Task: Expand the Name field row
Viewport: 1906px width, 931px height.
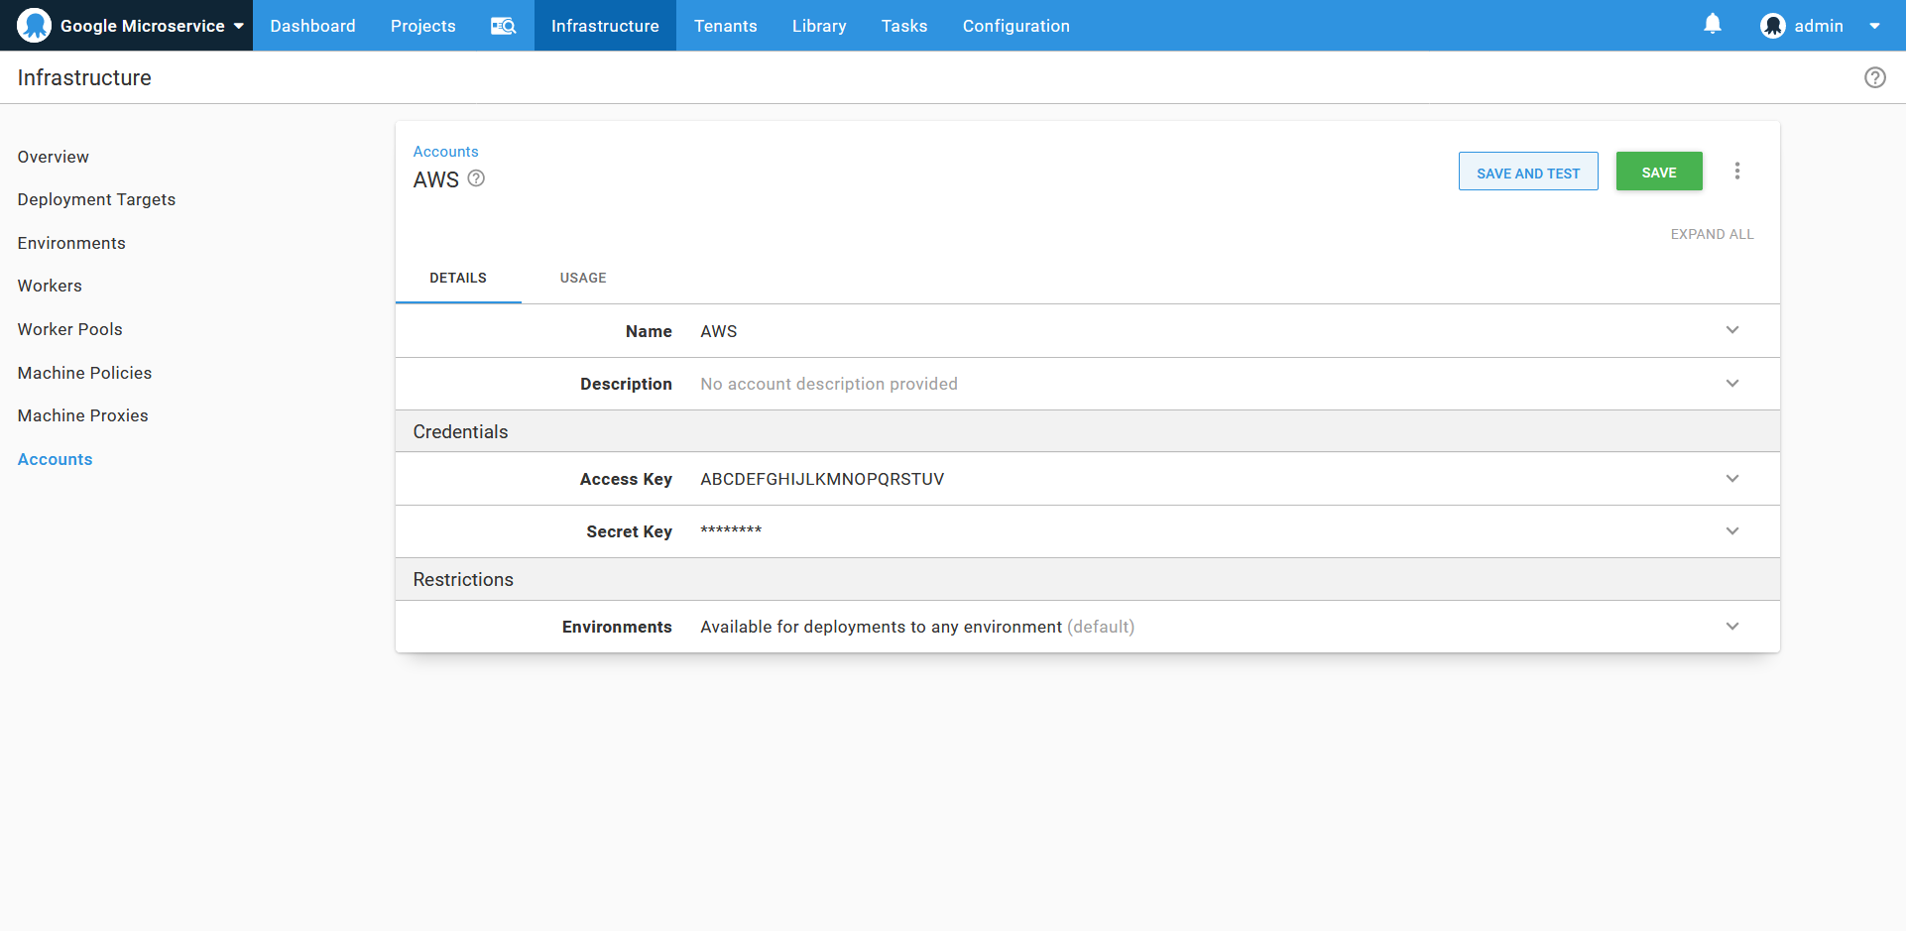Action: (1732, 330)
